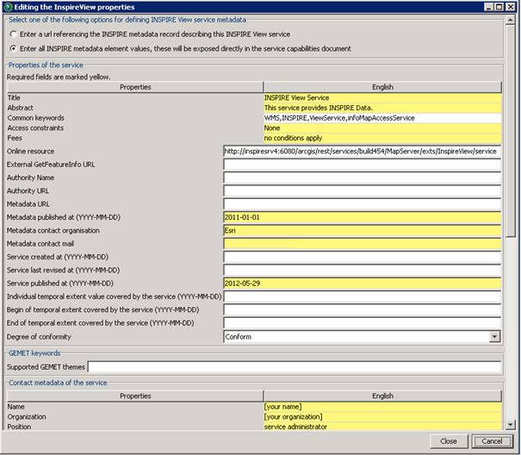Image resolution: width=521 pixels, height=455 pixels.
Task: Click the Metadata published at date field
Action: click(362, 217)
